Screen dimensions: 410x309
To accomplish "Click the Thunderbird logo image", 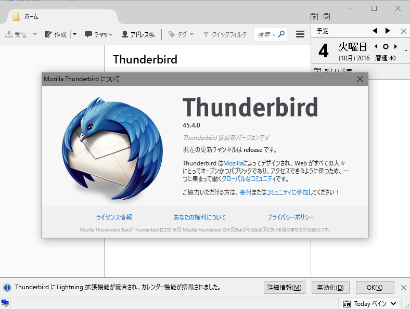I will pyautogui.click(x=112, y=148).
